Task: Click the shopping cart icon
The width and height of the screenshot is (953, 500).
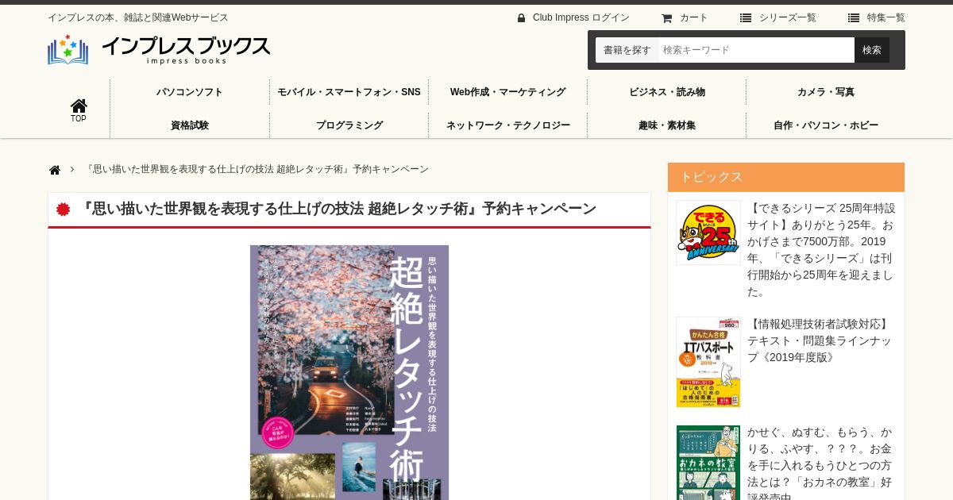Action: (x=667, y=17)
